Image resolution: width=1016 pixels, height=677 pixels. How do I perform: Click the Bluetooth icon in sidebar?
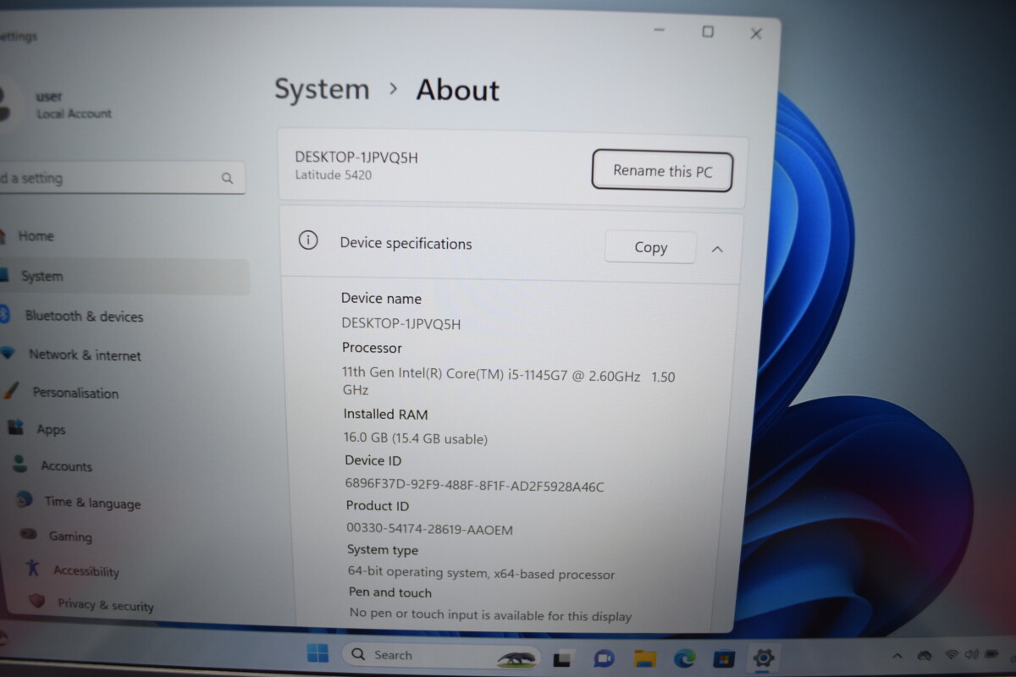point(3,315)
